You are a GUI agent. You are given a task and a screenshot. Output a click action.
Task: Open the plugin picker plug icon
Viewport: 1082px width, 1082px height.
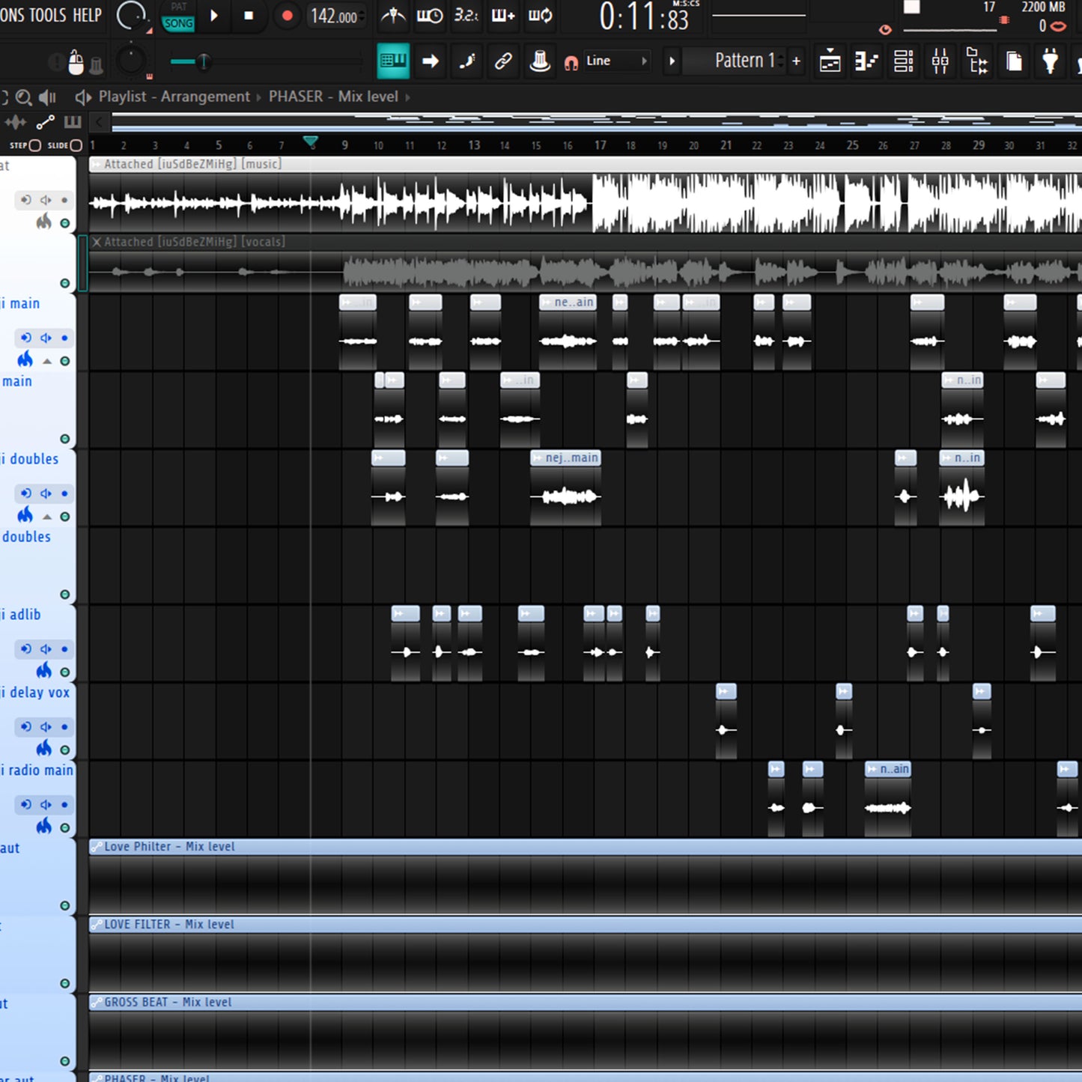[x=1051, y=61]
